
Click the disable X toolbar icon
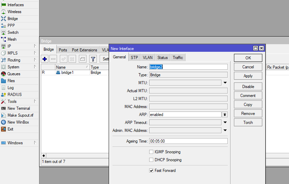click(x=72, y=59)
